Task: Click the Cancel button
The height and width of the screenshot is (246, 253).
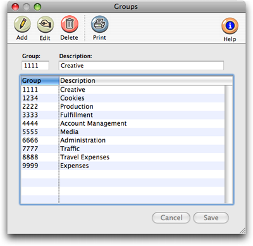Action: point(171,218)
